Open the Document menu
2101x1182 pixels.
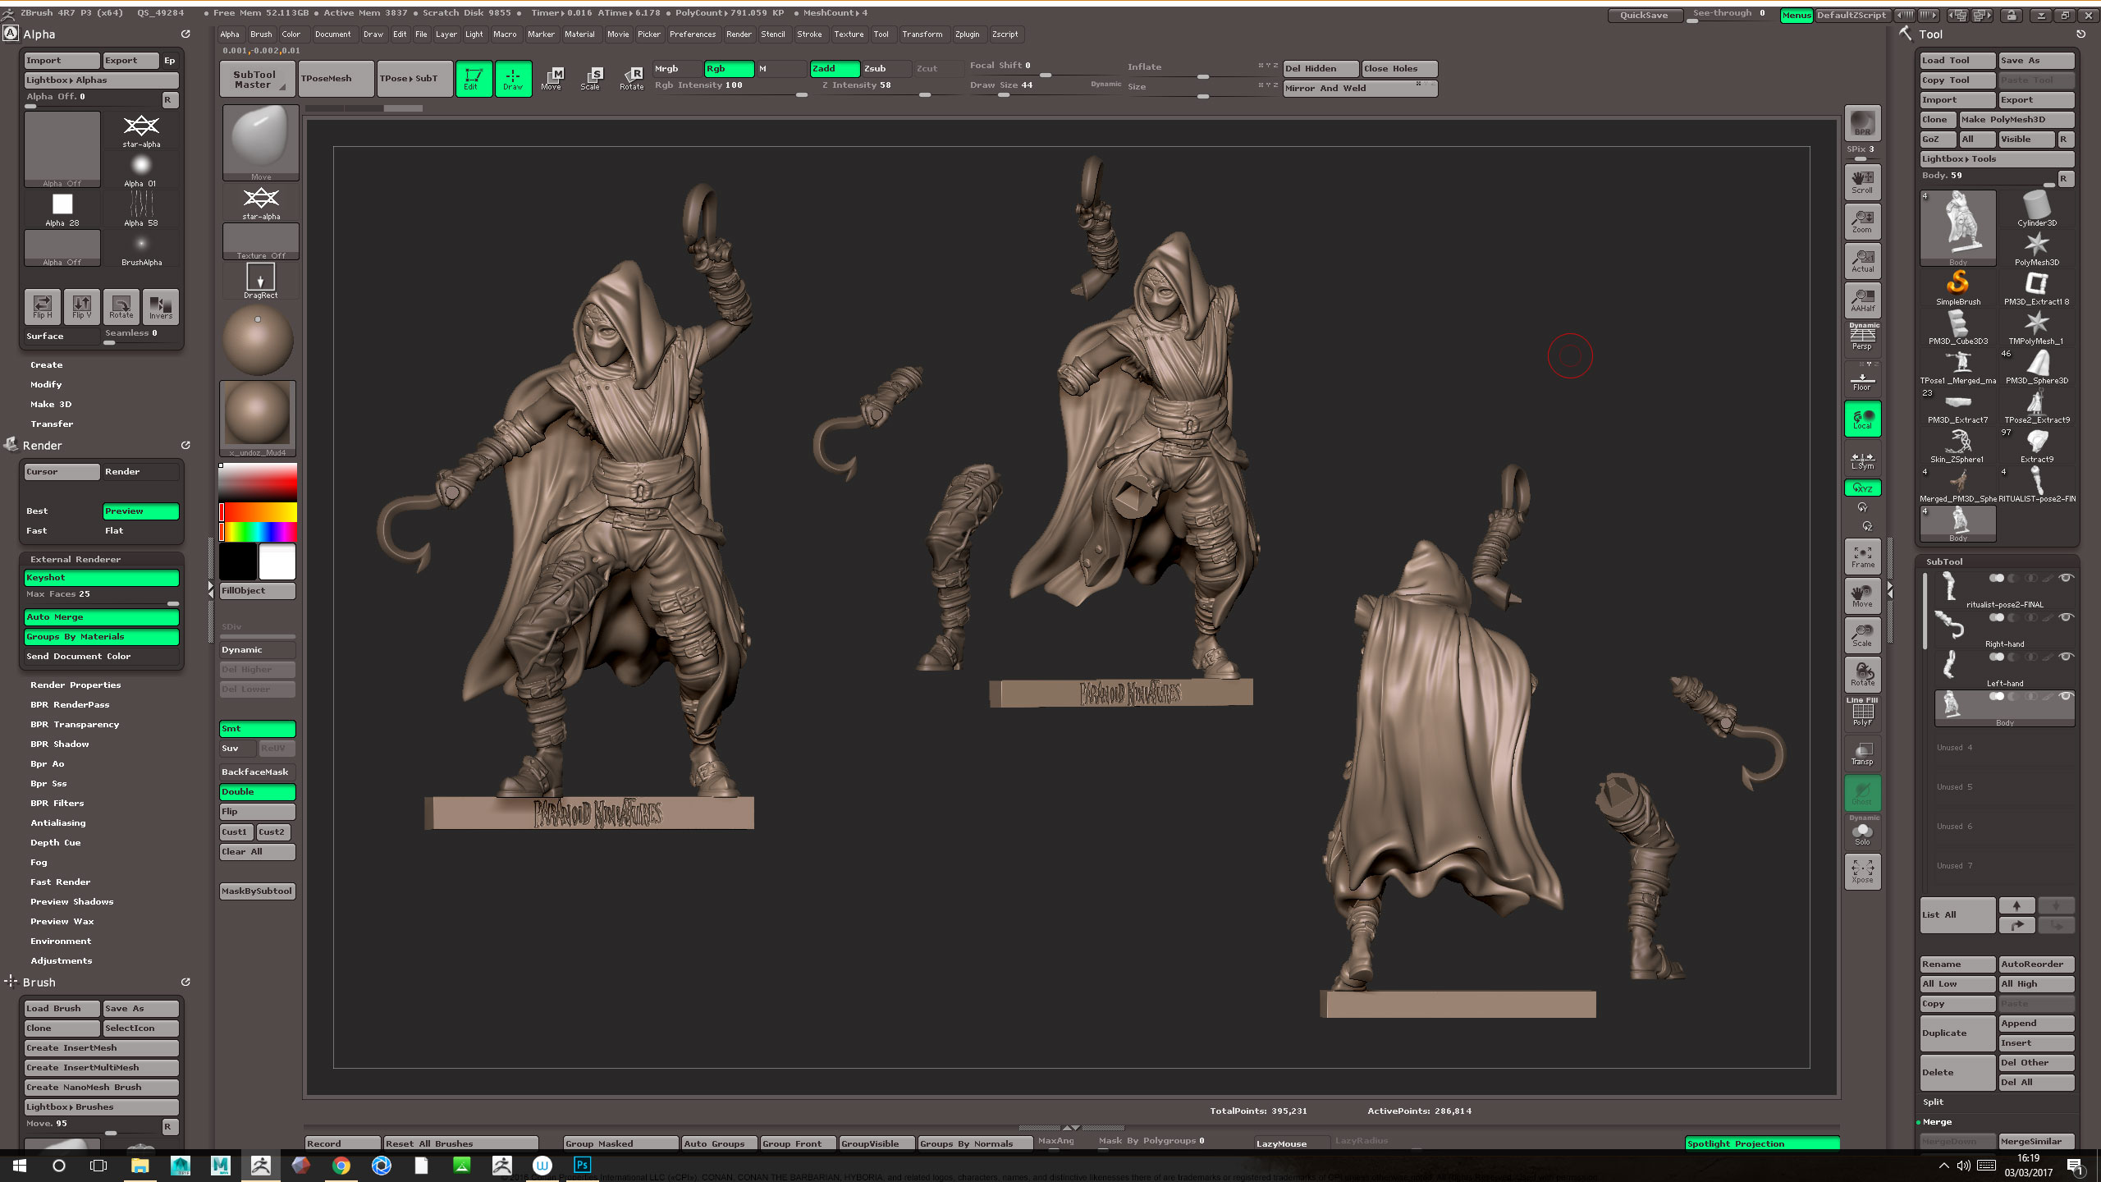[332, 34]
